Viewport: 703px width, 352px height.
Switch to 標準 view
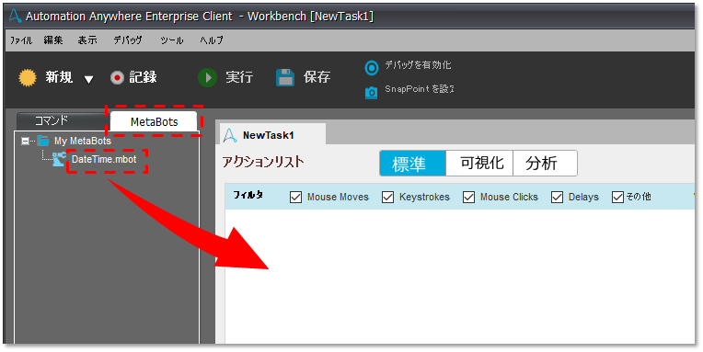[x=412, y=164]
